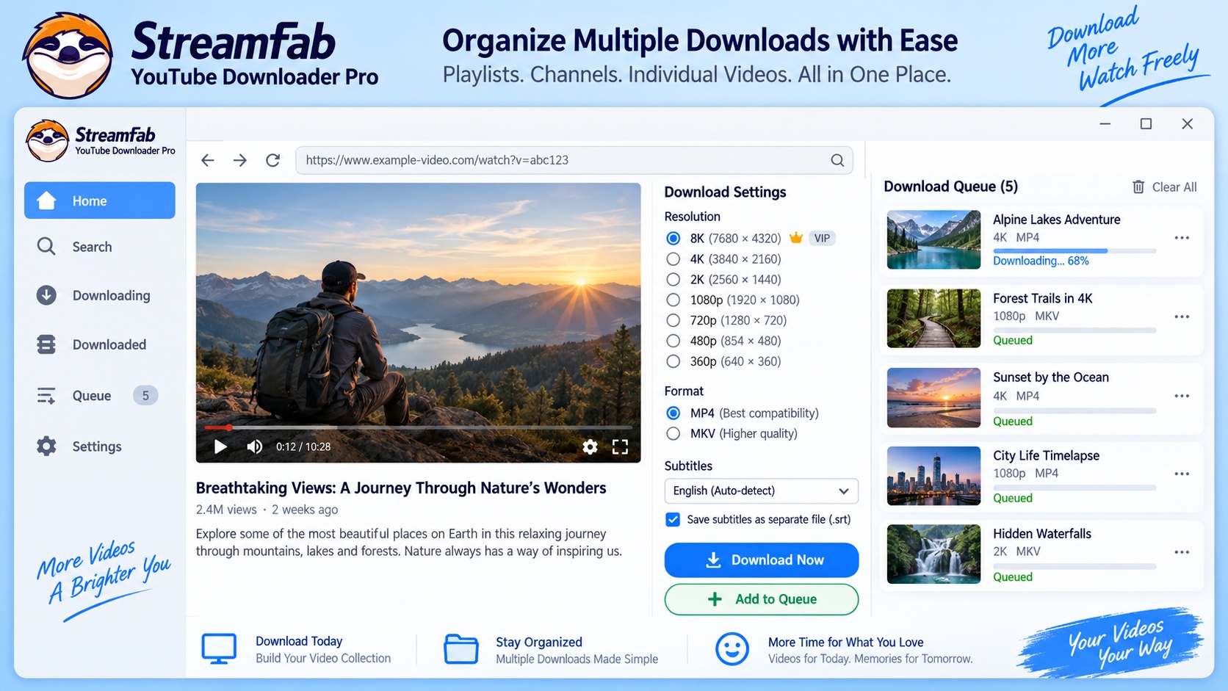Reload the page with refresh icon
The image size is (1228, 691).
(272, 160)
